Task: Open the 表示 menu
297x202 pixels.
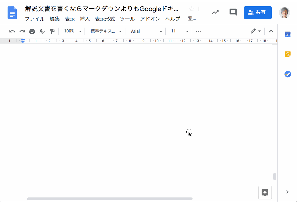Action: 70,19
